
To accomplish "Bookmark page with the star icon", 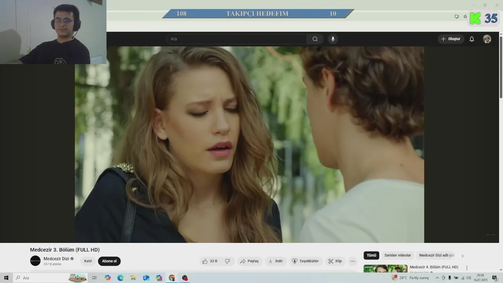I will (465, 17).
